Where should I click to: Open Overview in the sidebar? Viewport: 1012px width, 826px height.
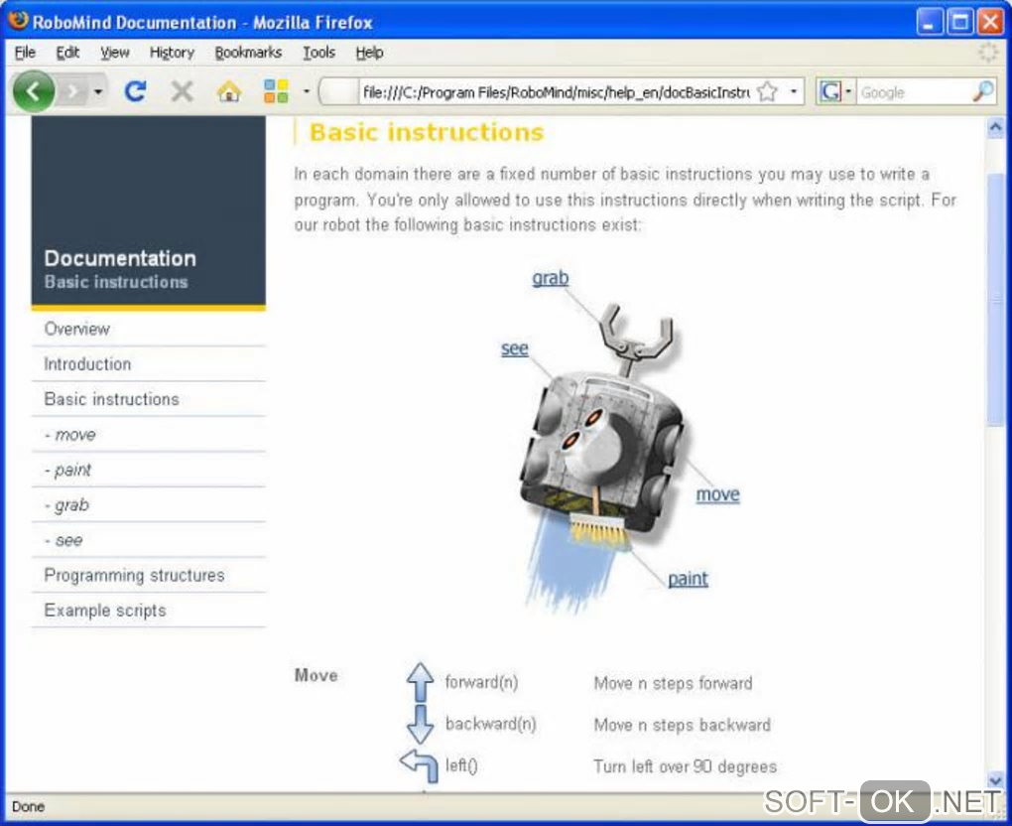[x=148, y=329]
